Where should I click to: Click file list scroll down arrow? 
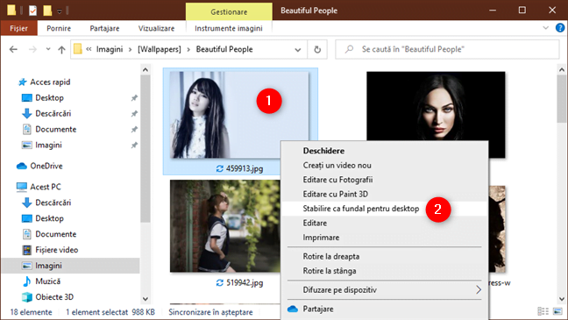562,299
